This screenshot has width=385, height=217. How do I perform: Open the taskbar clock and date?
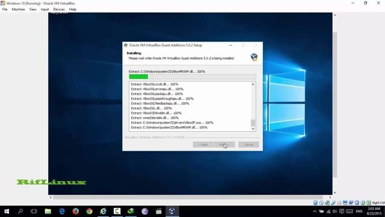[x=374, y=212]
